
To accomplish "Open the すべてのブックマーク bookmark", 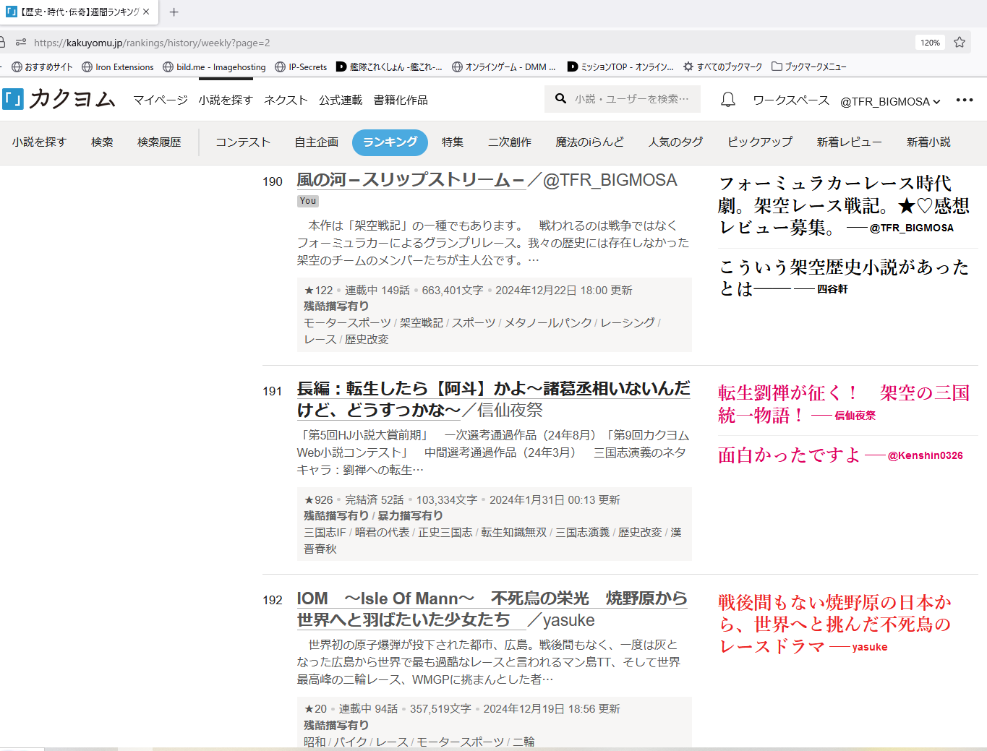I will click(x=722, y=66).
